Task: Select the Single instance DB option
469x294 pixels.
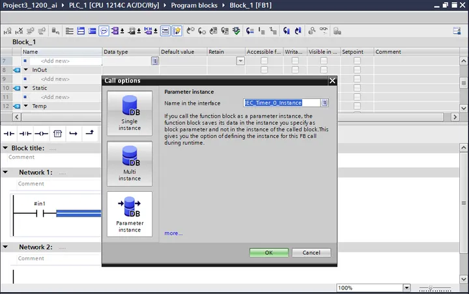Action: [x=130, y=113]
